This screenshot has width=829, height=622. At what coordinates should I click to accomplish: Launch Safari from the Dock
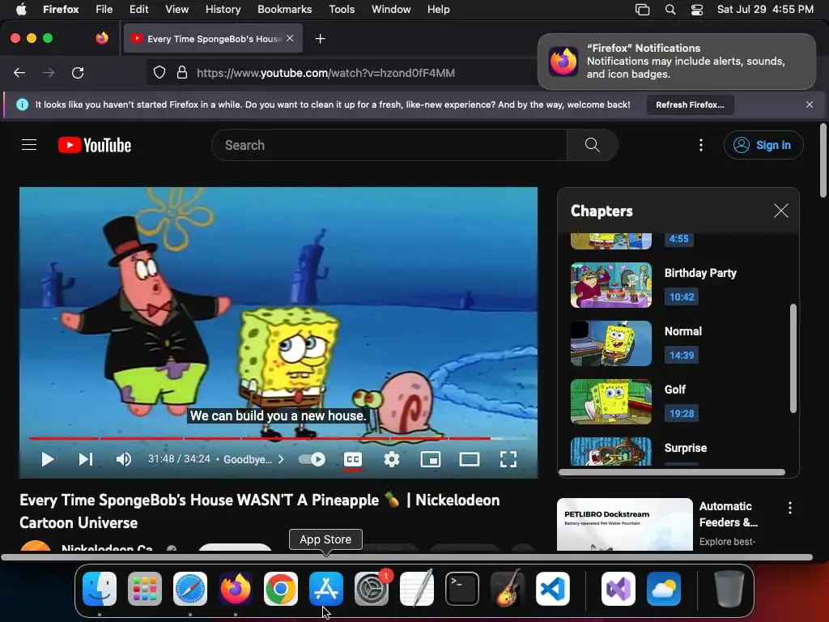click(x=189, y=588)
